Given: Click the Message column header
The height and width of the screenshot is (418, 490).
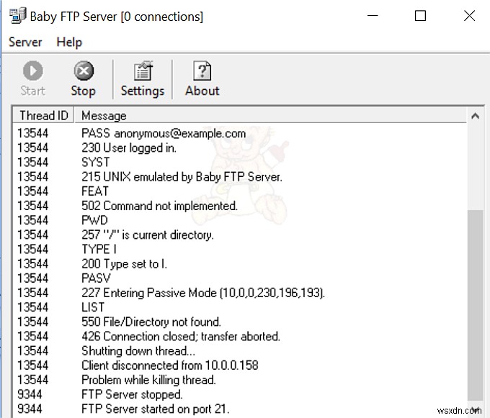Looking at the screenshot, I should [x=104, y=115].
